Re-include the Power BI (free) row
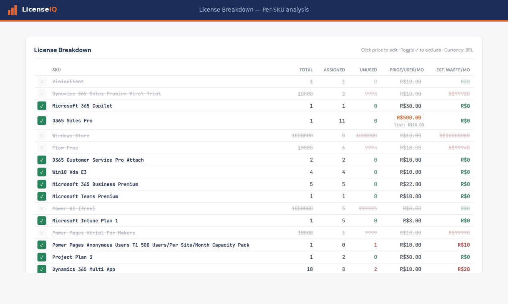The image size is (508, 304). click(42, 208)
